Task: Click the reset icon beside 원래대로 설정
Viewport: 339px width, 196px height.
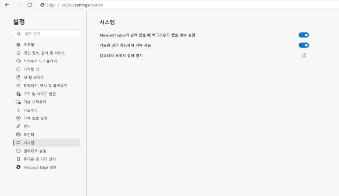Action: pyautogui.click(x=18, y=151)
